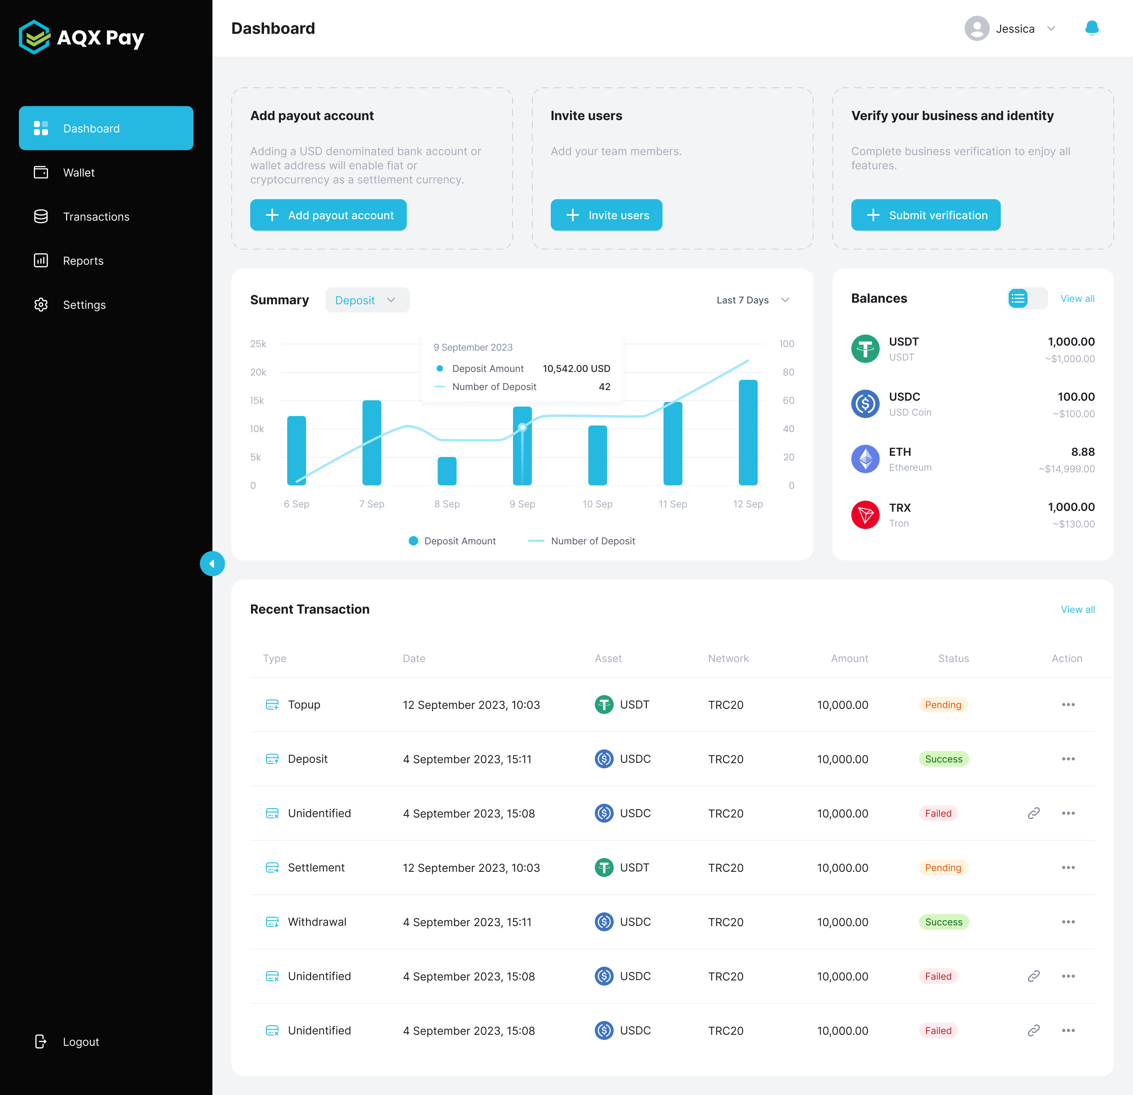The width and height of the screenshot is (1133, 1095).
Task: Click the Pending status on Topup row
Action: 943,705
